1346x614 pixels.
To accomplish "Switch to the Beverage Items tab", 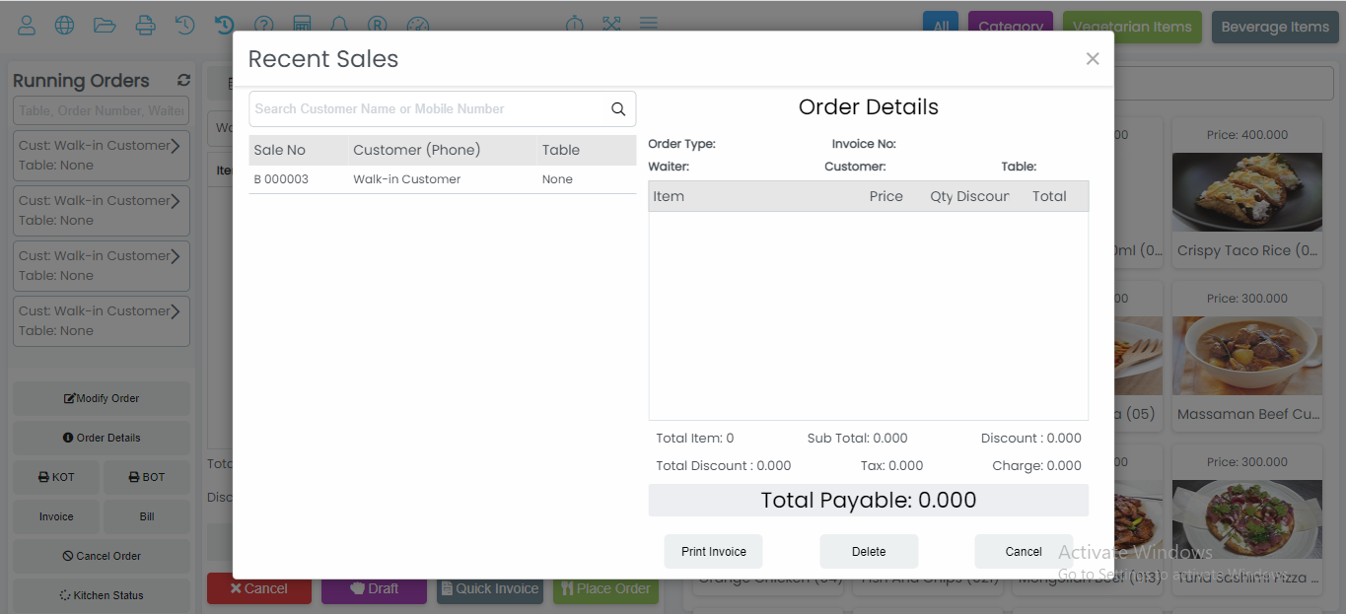I will point(1274,27).
